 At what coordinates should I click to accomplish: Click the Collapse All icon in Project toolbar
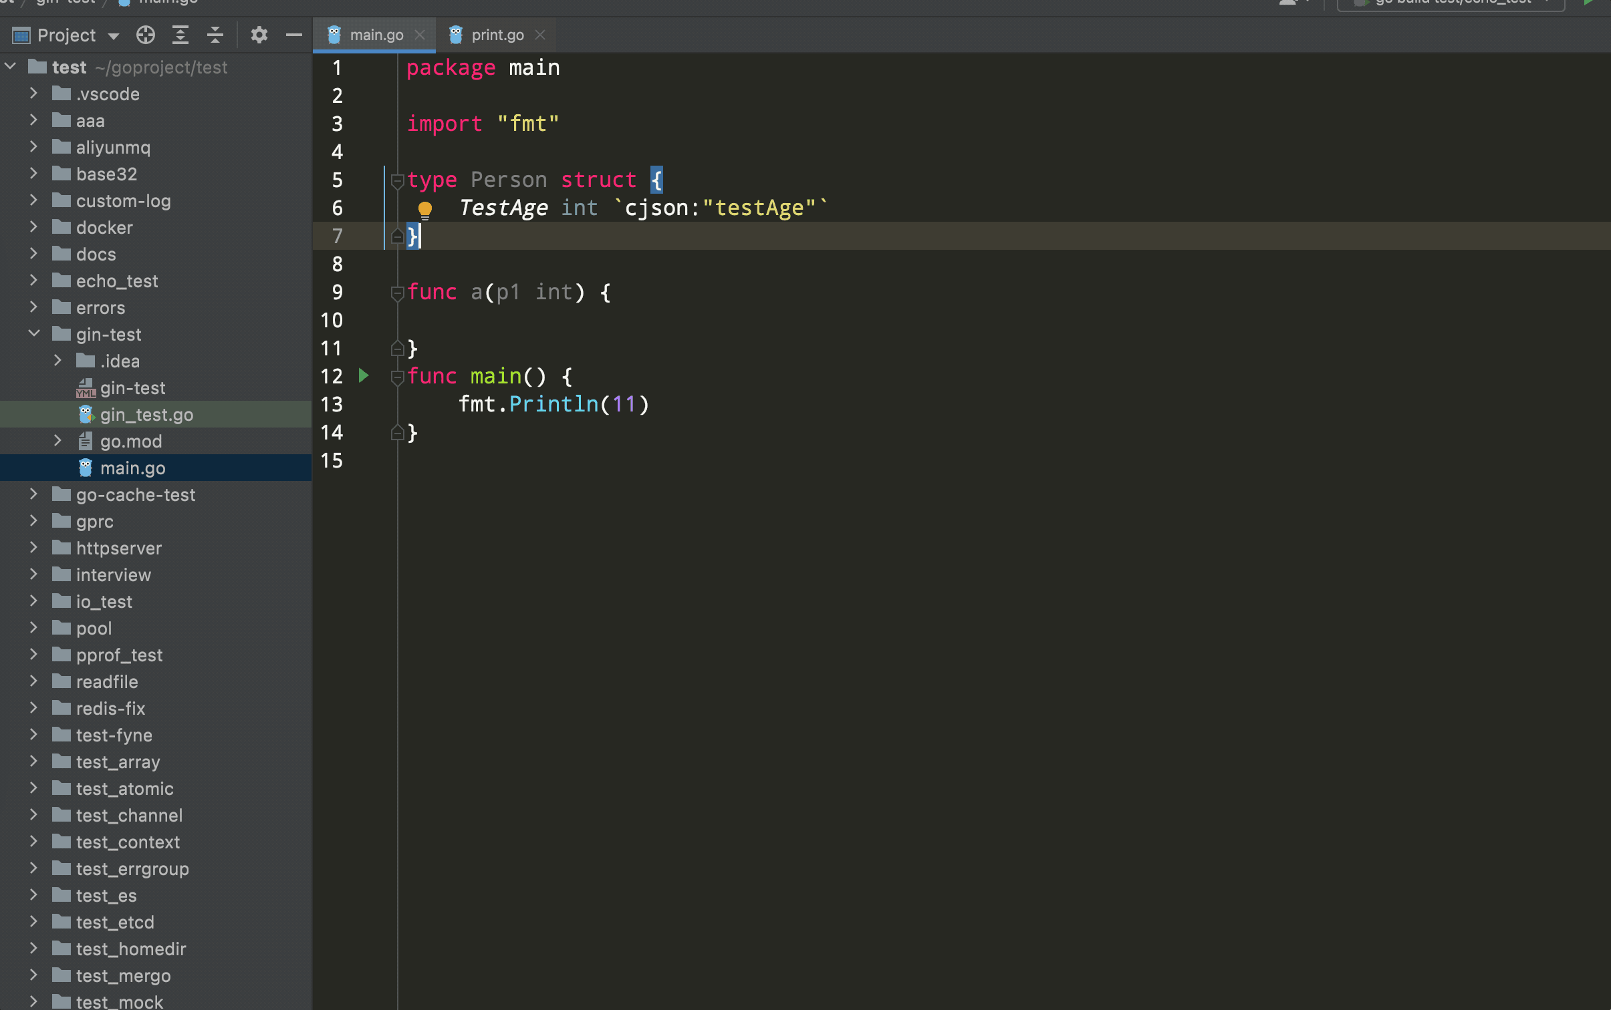[x=215, y=35]
